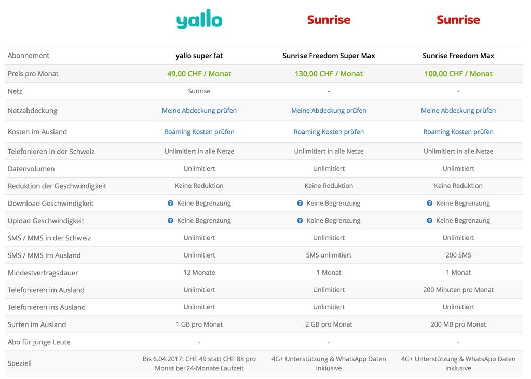
Task: Open Sunrise Freedom Super Max upload help icon
Action: click(299, 221)
